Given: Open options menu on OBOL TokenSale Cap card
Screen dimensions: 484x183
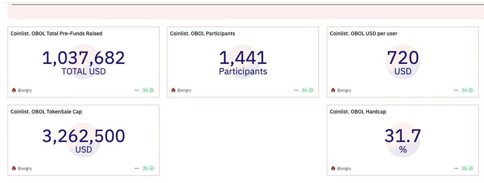Looking at the screenshot, I should [137, 168].
